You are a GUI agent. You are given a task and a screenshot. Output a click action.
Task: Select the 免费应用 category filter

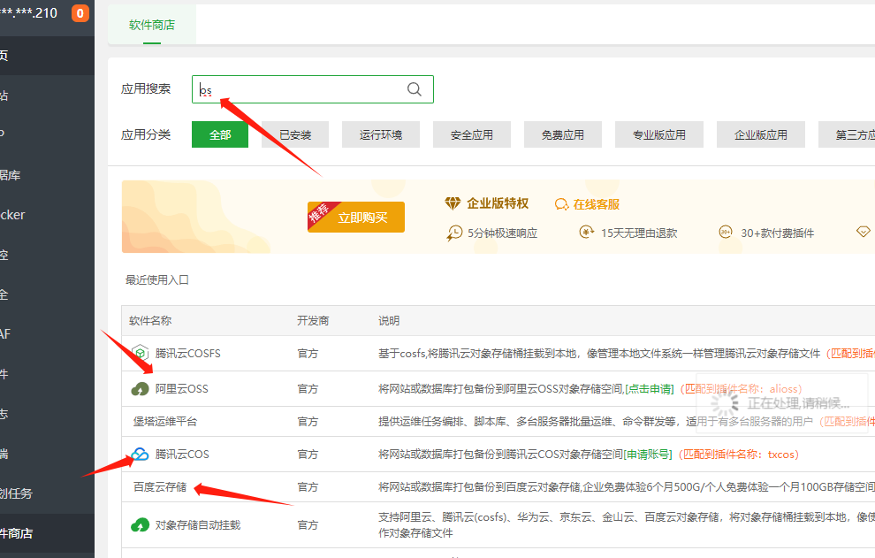[x=562, y=134]
